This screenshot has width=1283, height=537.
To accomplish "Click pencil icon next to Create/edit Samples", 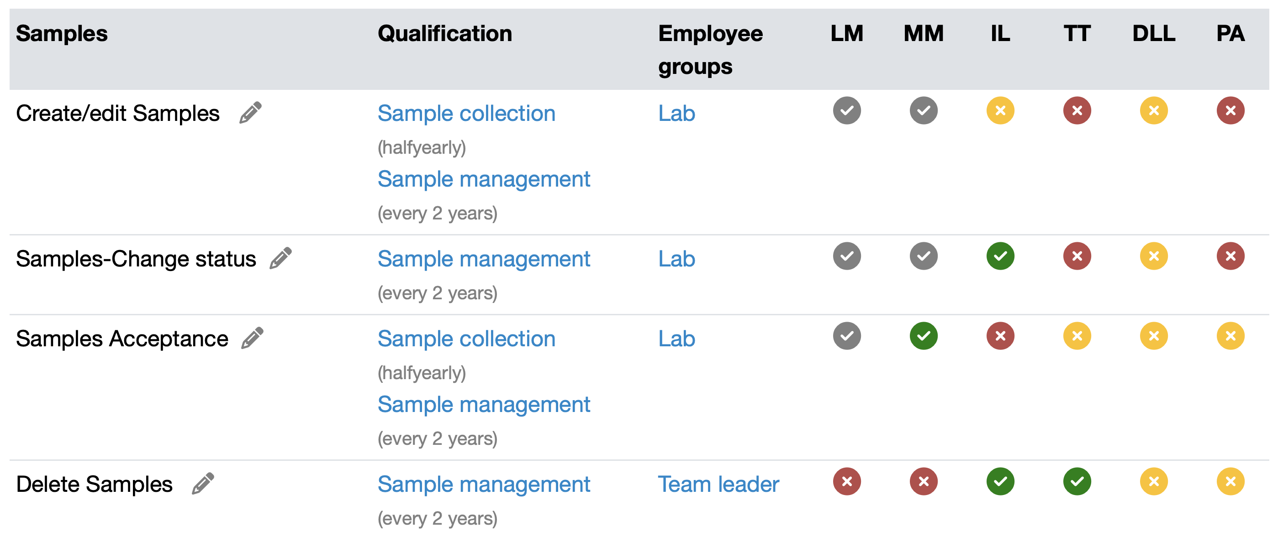I will coord(250,113).
